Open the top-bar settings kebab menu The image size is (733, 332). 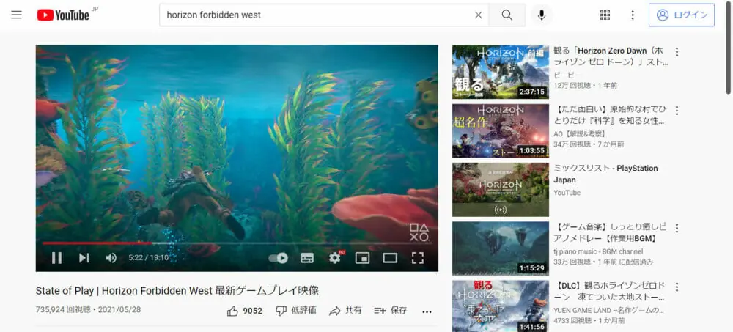[633, 15]
